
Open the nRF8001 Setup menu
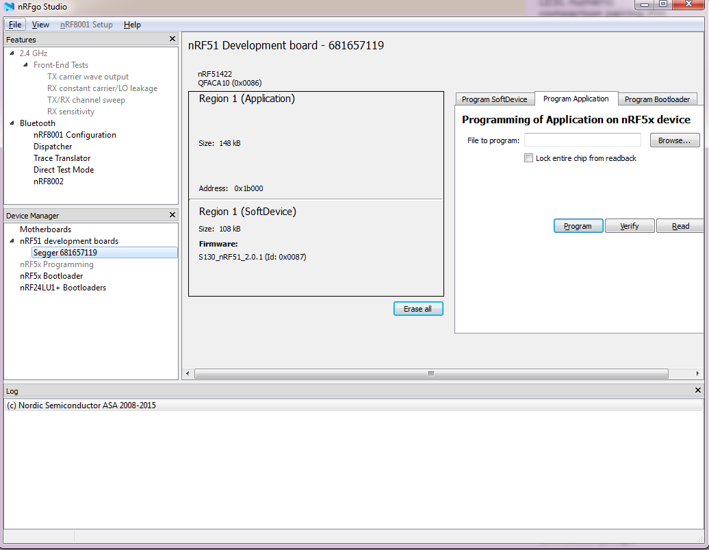click(86, 25)
